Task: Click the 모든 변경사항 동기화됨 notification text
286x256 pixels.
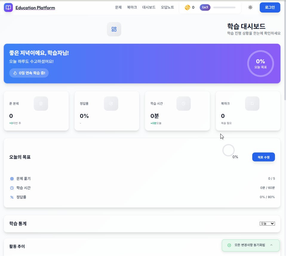Action: pos(250,245)
